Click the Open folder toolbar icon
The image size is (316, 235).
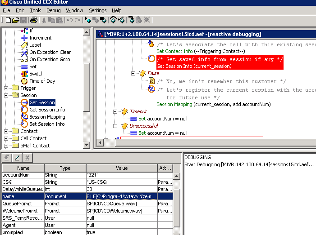tap(15, 20)
